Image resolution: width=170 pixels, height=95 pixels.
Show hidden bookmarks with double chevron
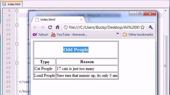pos(117,34)
